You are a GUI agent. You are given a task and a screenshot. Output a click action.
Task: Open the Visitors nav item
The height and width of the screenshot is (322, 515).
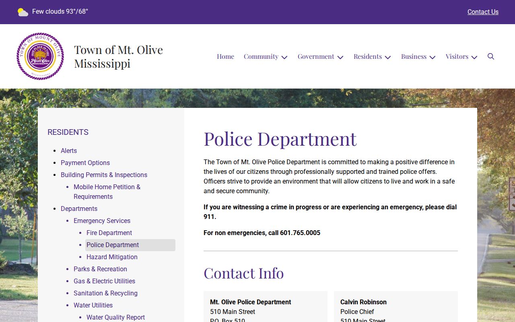coord(457,56)
